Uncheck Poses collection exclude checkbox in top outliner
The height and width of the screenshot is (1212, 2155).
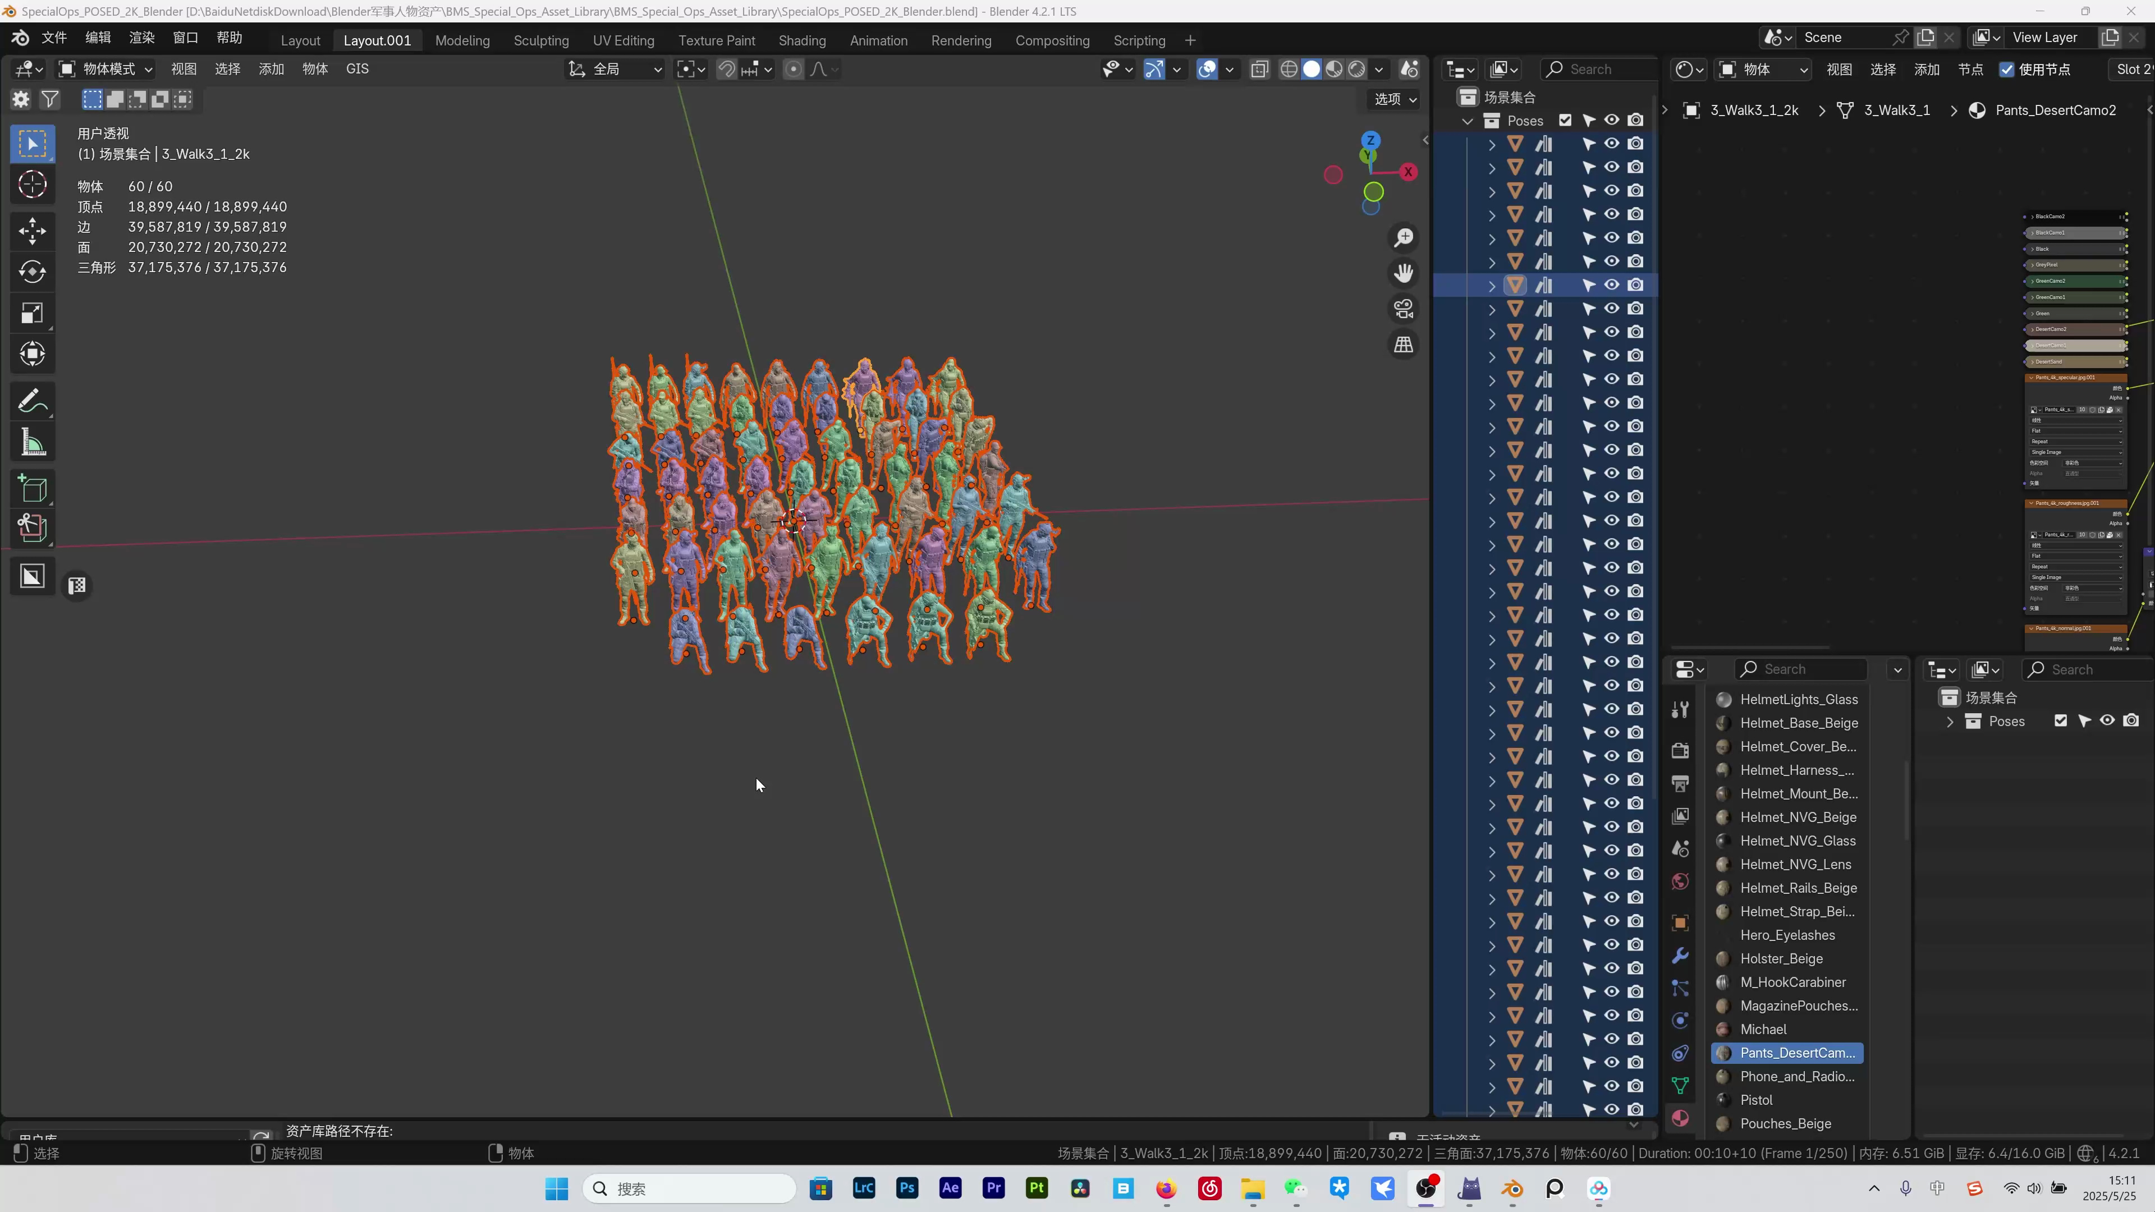coord(1565,121)
